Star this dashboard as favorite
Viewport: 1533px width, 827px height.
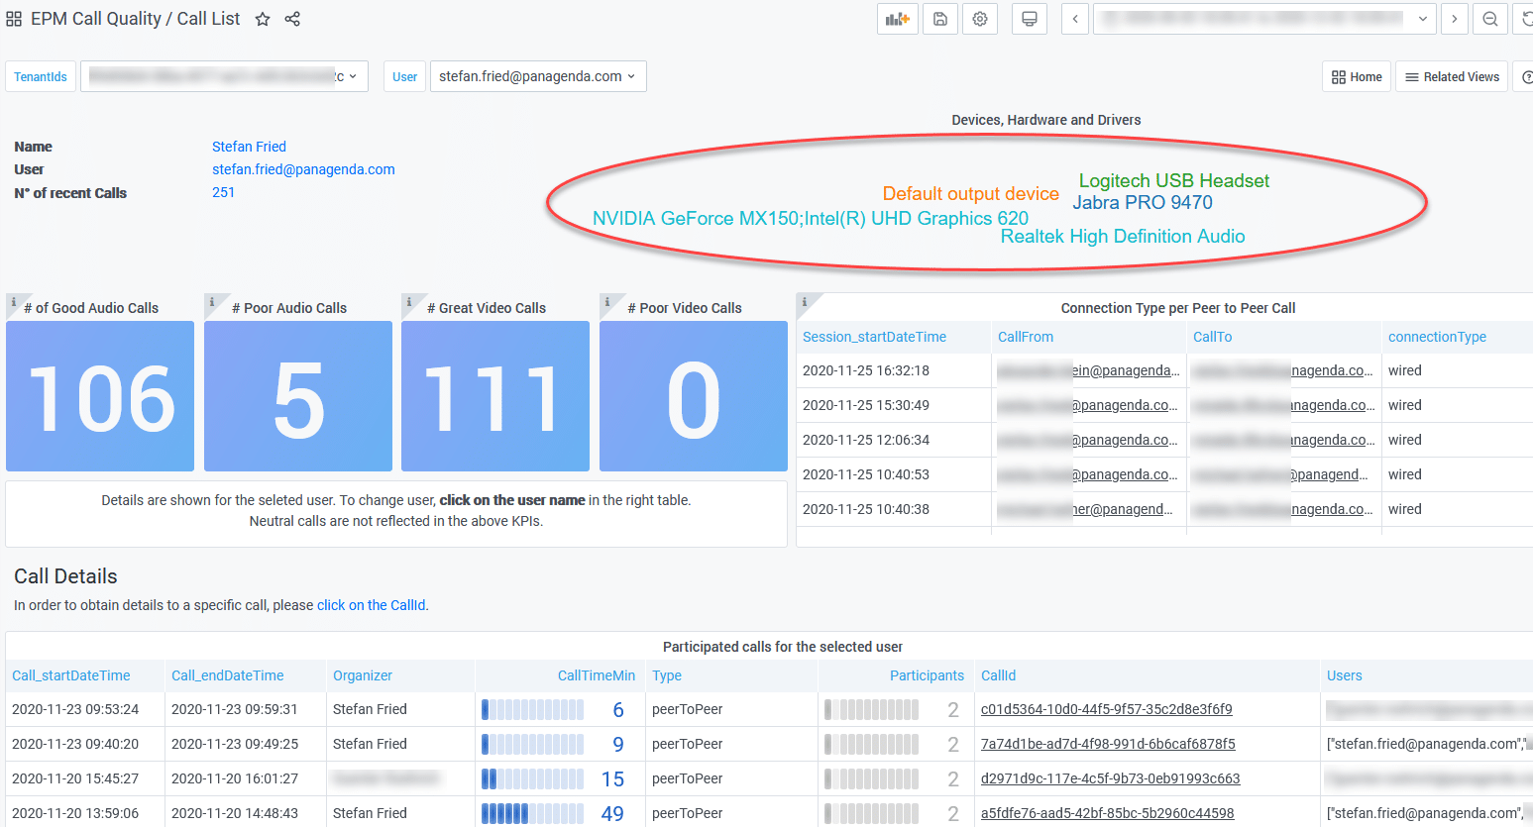pyautogui.click(x=263, y=19)
